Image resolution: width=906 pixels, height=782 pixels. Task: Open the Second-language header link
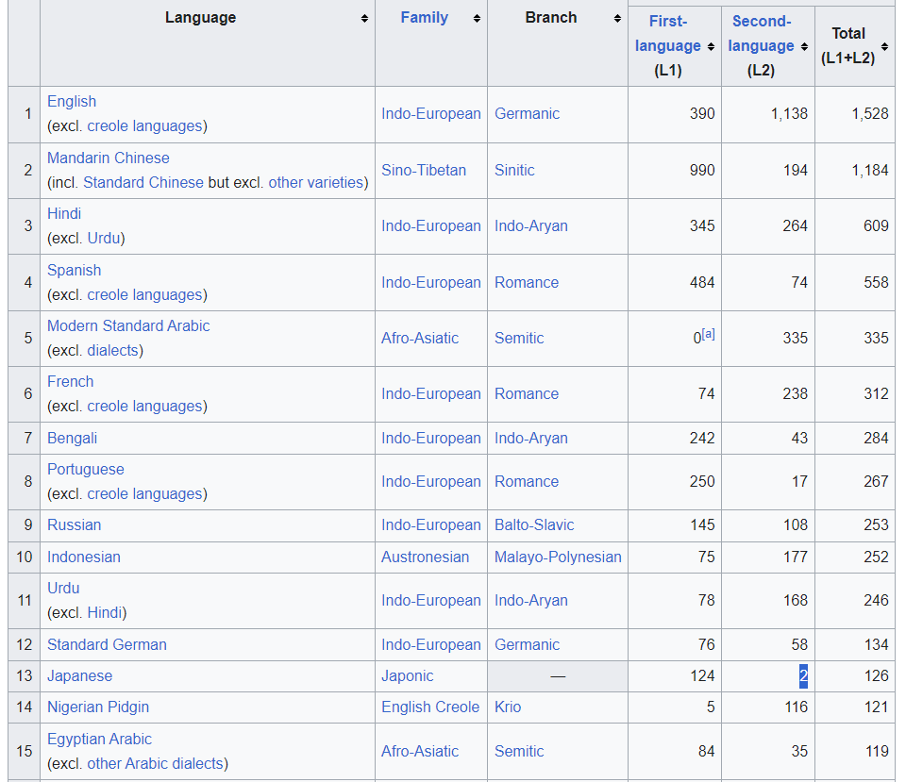[x=761, y=34]
